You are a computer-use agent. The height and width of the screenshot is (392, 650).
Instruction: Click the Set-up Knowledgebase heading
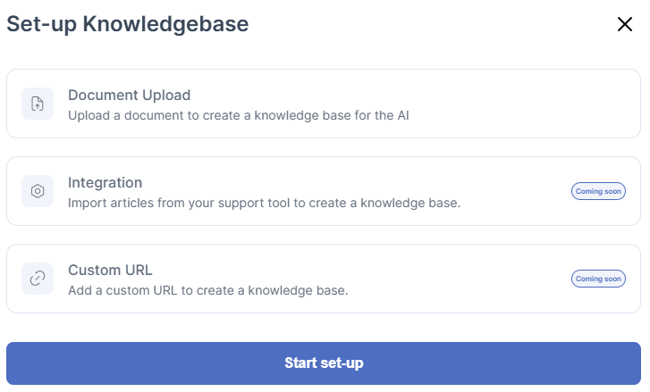(x=128, y=24)
